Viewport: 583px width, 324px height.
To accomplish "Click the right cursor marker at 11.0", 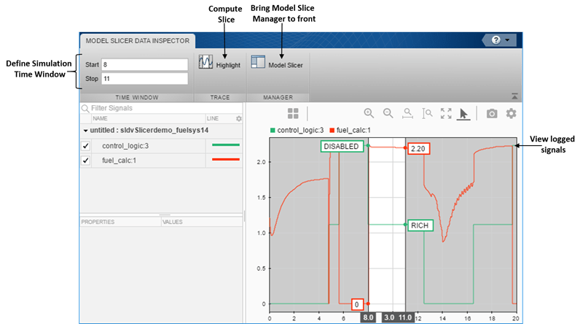I will coord(405,317).
